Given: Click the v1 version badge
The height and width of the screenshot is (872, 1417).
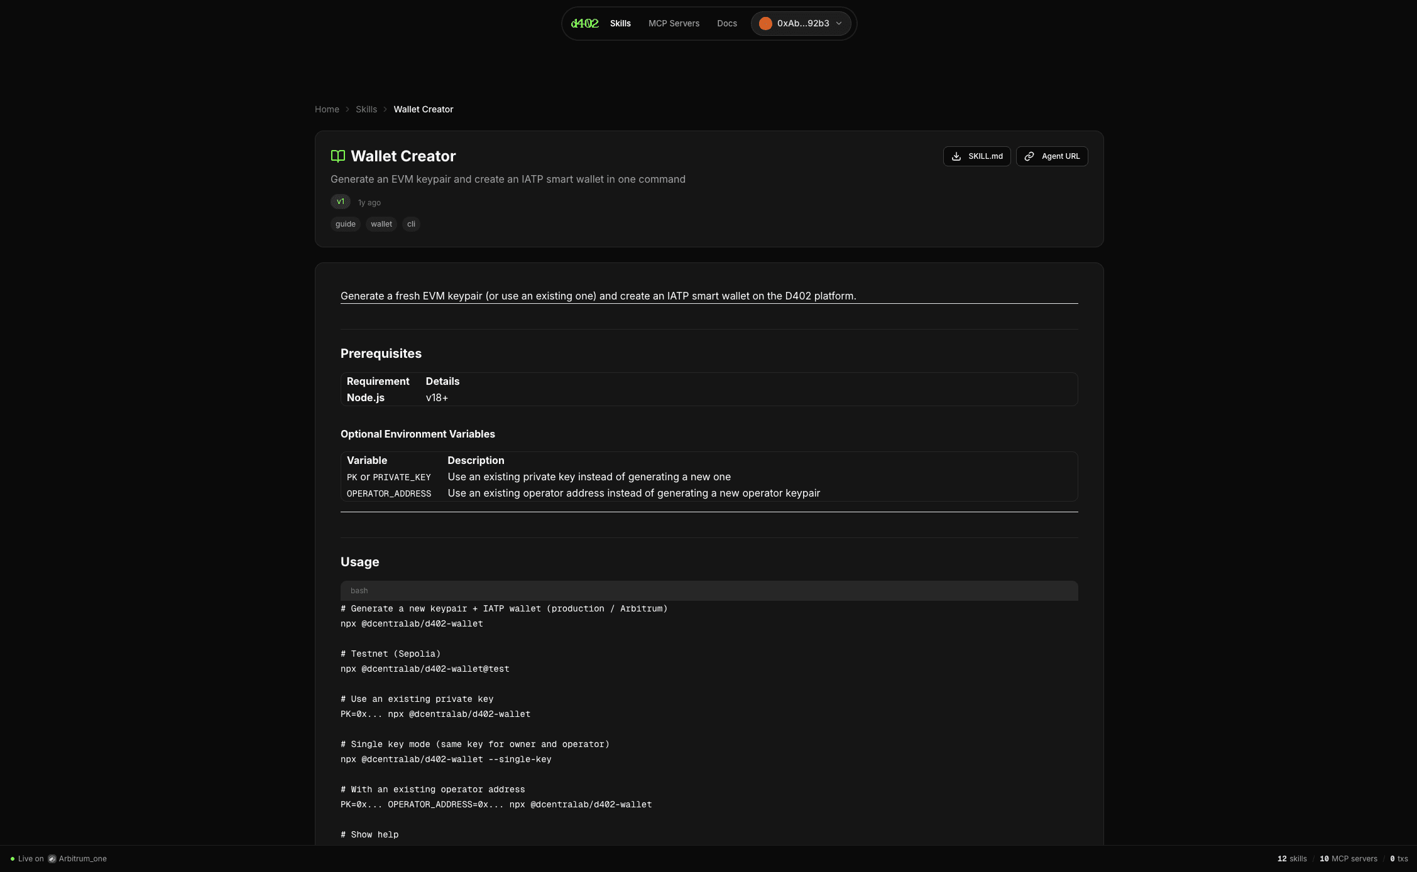Looking at the screenshot, I should pyautogui.click(x=340, y=202).
